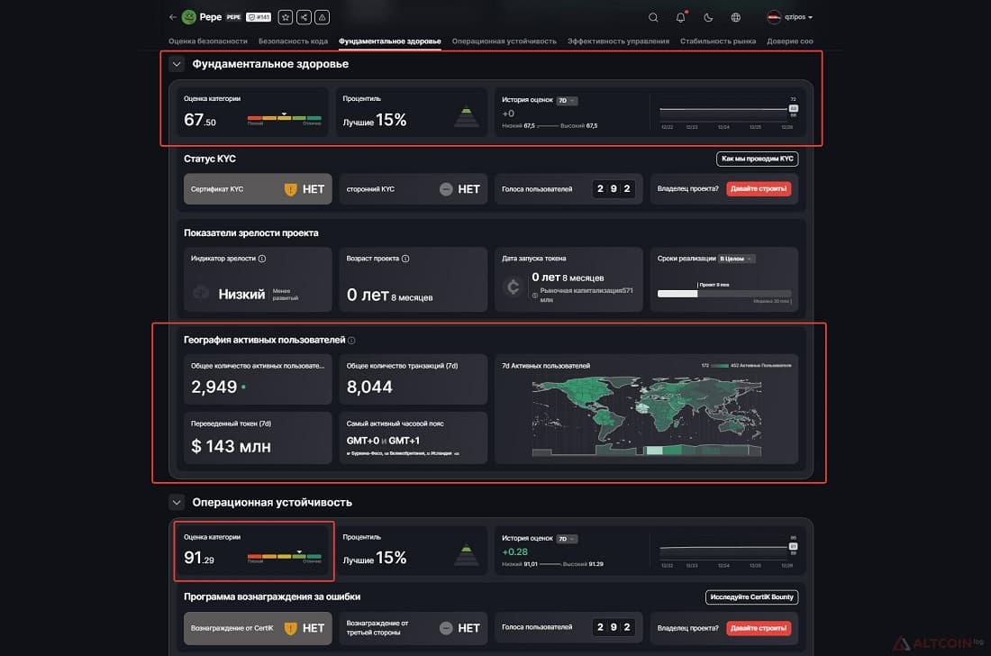The image size is (991, 656).
Task: Open the globe language selector
Action: [x=736, y=18]
